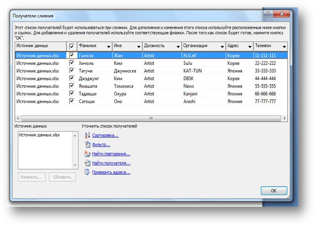Uncheck the checkbox for Сатоши row
Screen dimensions: 315x225
coord(72,101)
